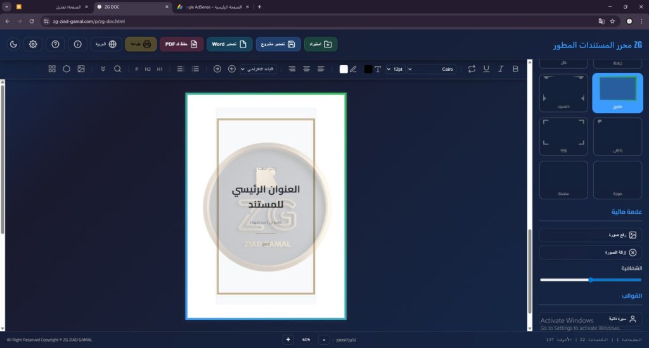The width and height of the screenshot is (649, 348).
Task: Open settings via the gear icon
Action: click(x=34, y=44)
